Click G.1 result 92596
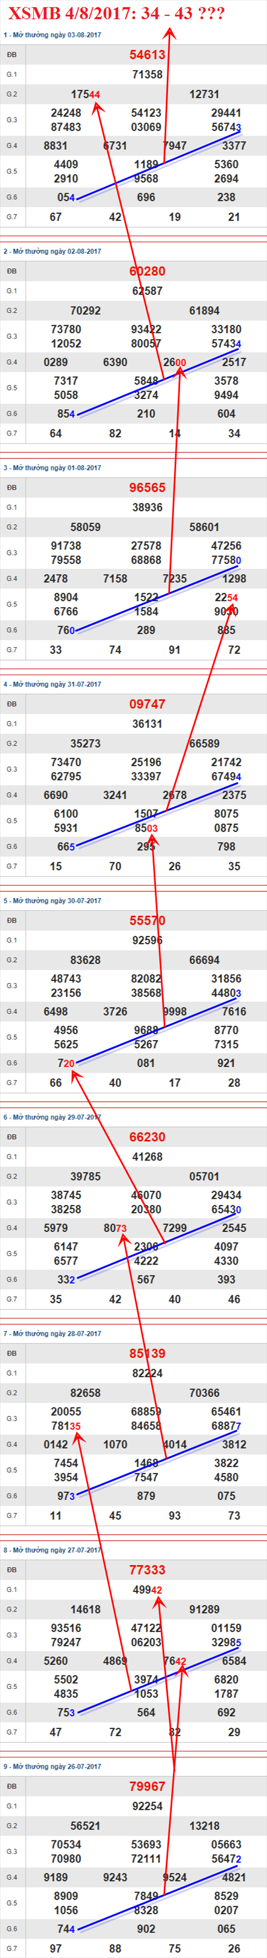The image size is (267, 1958). pos(147,940)
